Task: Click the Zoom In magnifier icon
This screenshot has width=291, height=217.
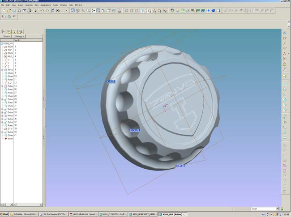Action: point(83,11)
